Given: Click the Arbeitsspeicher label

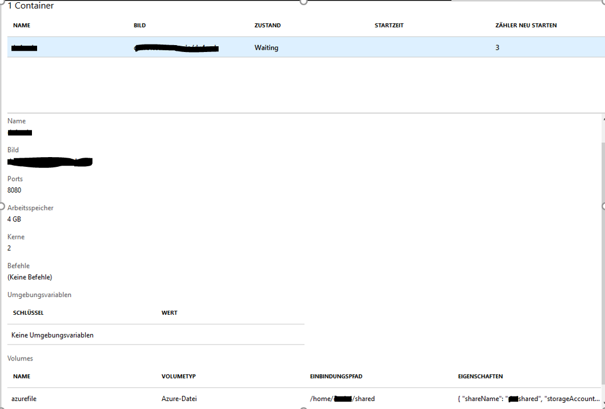Looking at the screenshot, I should 30,208.
